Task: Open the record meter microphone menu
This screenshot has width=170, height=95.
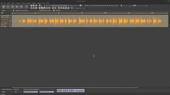Action: [x=40, y=5]
